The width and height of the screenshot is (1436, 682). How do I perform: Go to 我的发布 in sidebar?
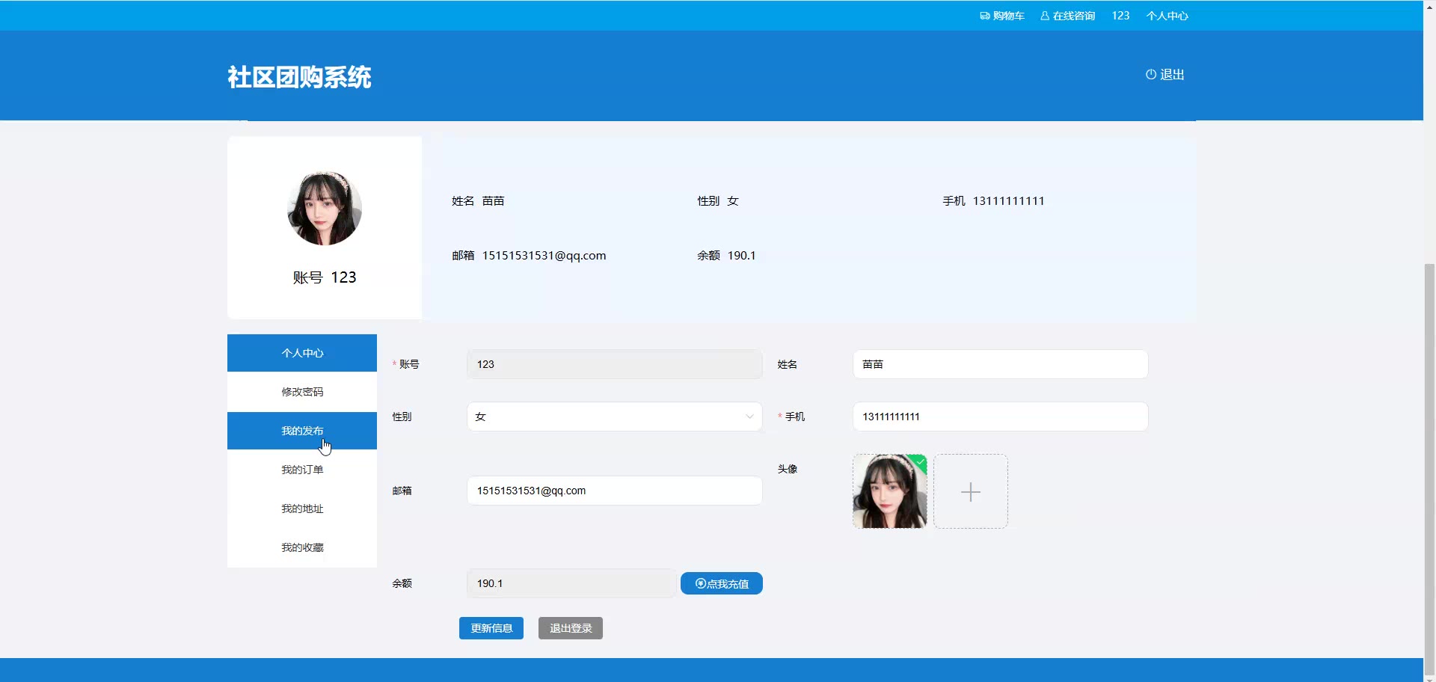coord(302,431)
